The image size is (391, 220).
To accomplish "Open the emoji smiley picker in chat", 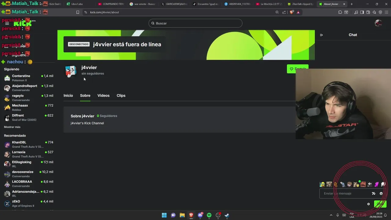I will click(x=381, y=193).
